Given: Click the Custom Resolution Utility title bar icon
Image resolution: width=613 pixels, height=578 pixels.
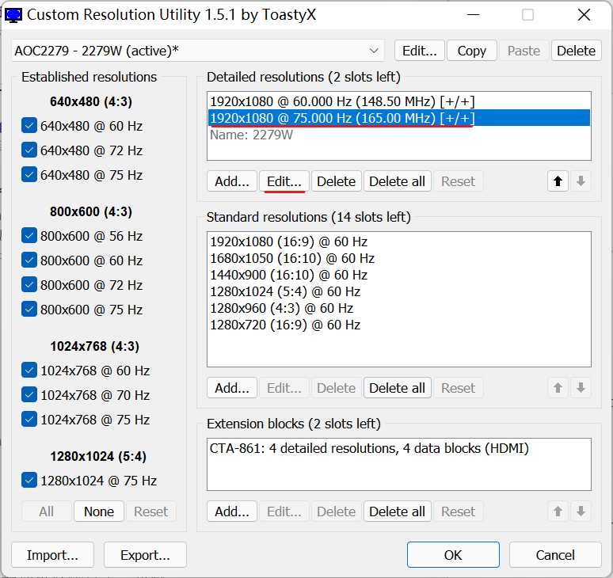Looking at the screenshot, I should point(13,14).
